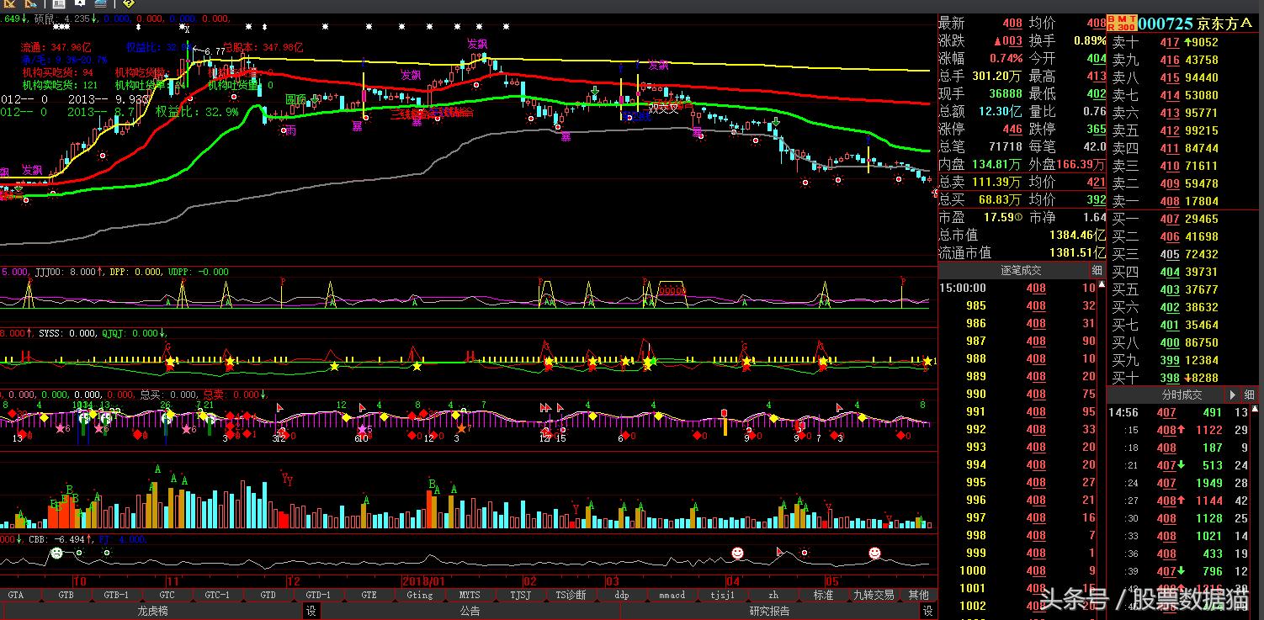Select the mmacd indicator tab
1264x620 pixels.
click(672, 595)
